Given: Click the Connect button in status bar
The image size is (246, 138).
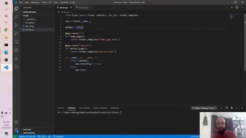Looking at the screenshot, I should point(58,136).
